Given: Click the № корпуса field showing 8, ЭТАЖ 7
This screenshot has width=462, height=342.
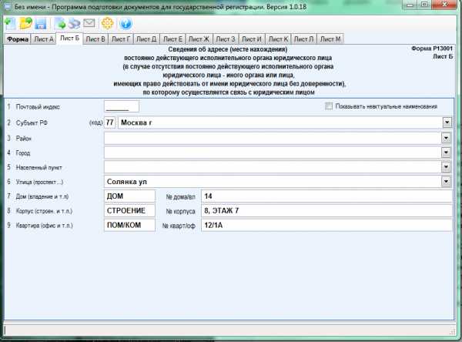Looking at the screenshot, I should (x=326, y=211).
